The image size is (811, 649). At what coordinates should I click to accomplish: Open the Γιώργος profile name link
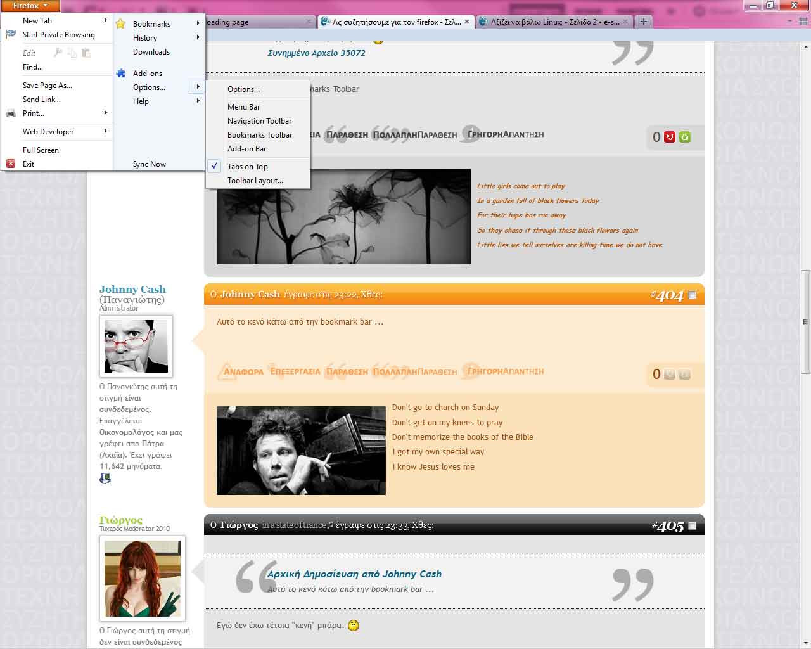[121, 520]
